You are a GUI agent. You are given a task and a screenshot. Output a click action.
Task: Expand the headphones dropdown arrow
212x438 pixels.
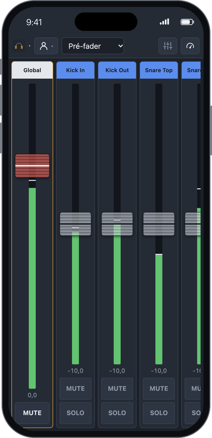[x=29, y=46]
